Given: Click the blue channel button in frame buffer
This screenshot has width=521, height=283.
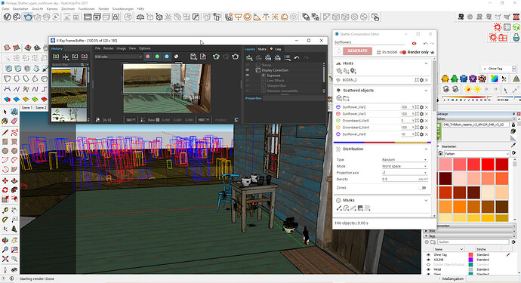Looking at the screenshot, I should click(166, 57).
